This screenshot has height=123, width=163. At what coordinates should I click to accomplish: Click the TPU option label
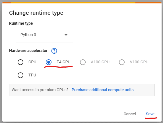tap(32, 75)
